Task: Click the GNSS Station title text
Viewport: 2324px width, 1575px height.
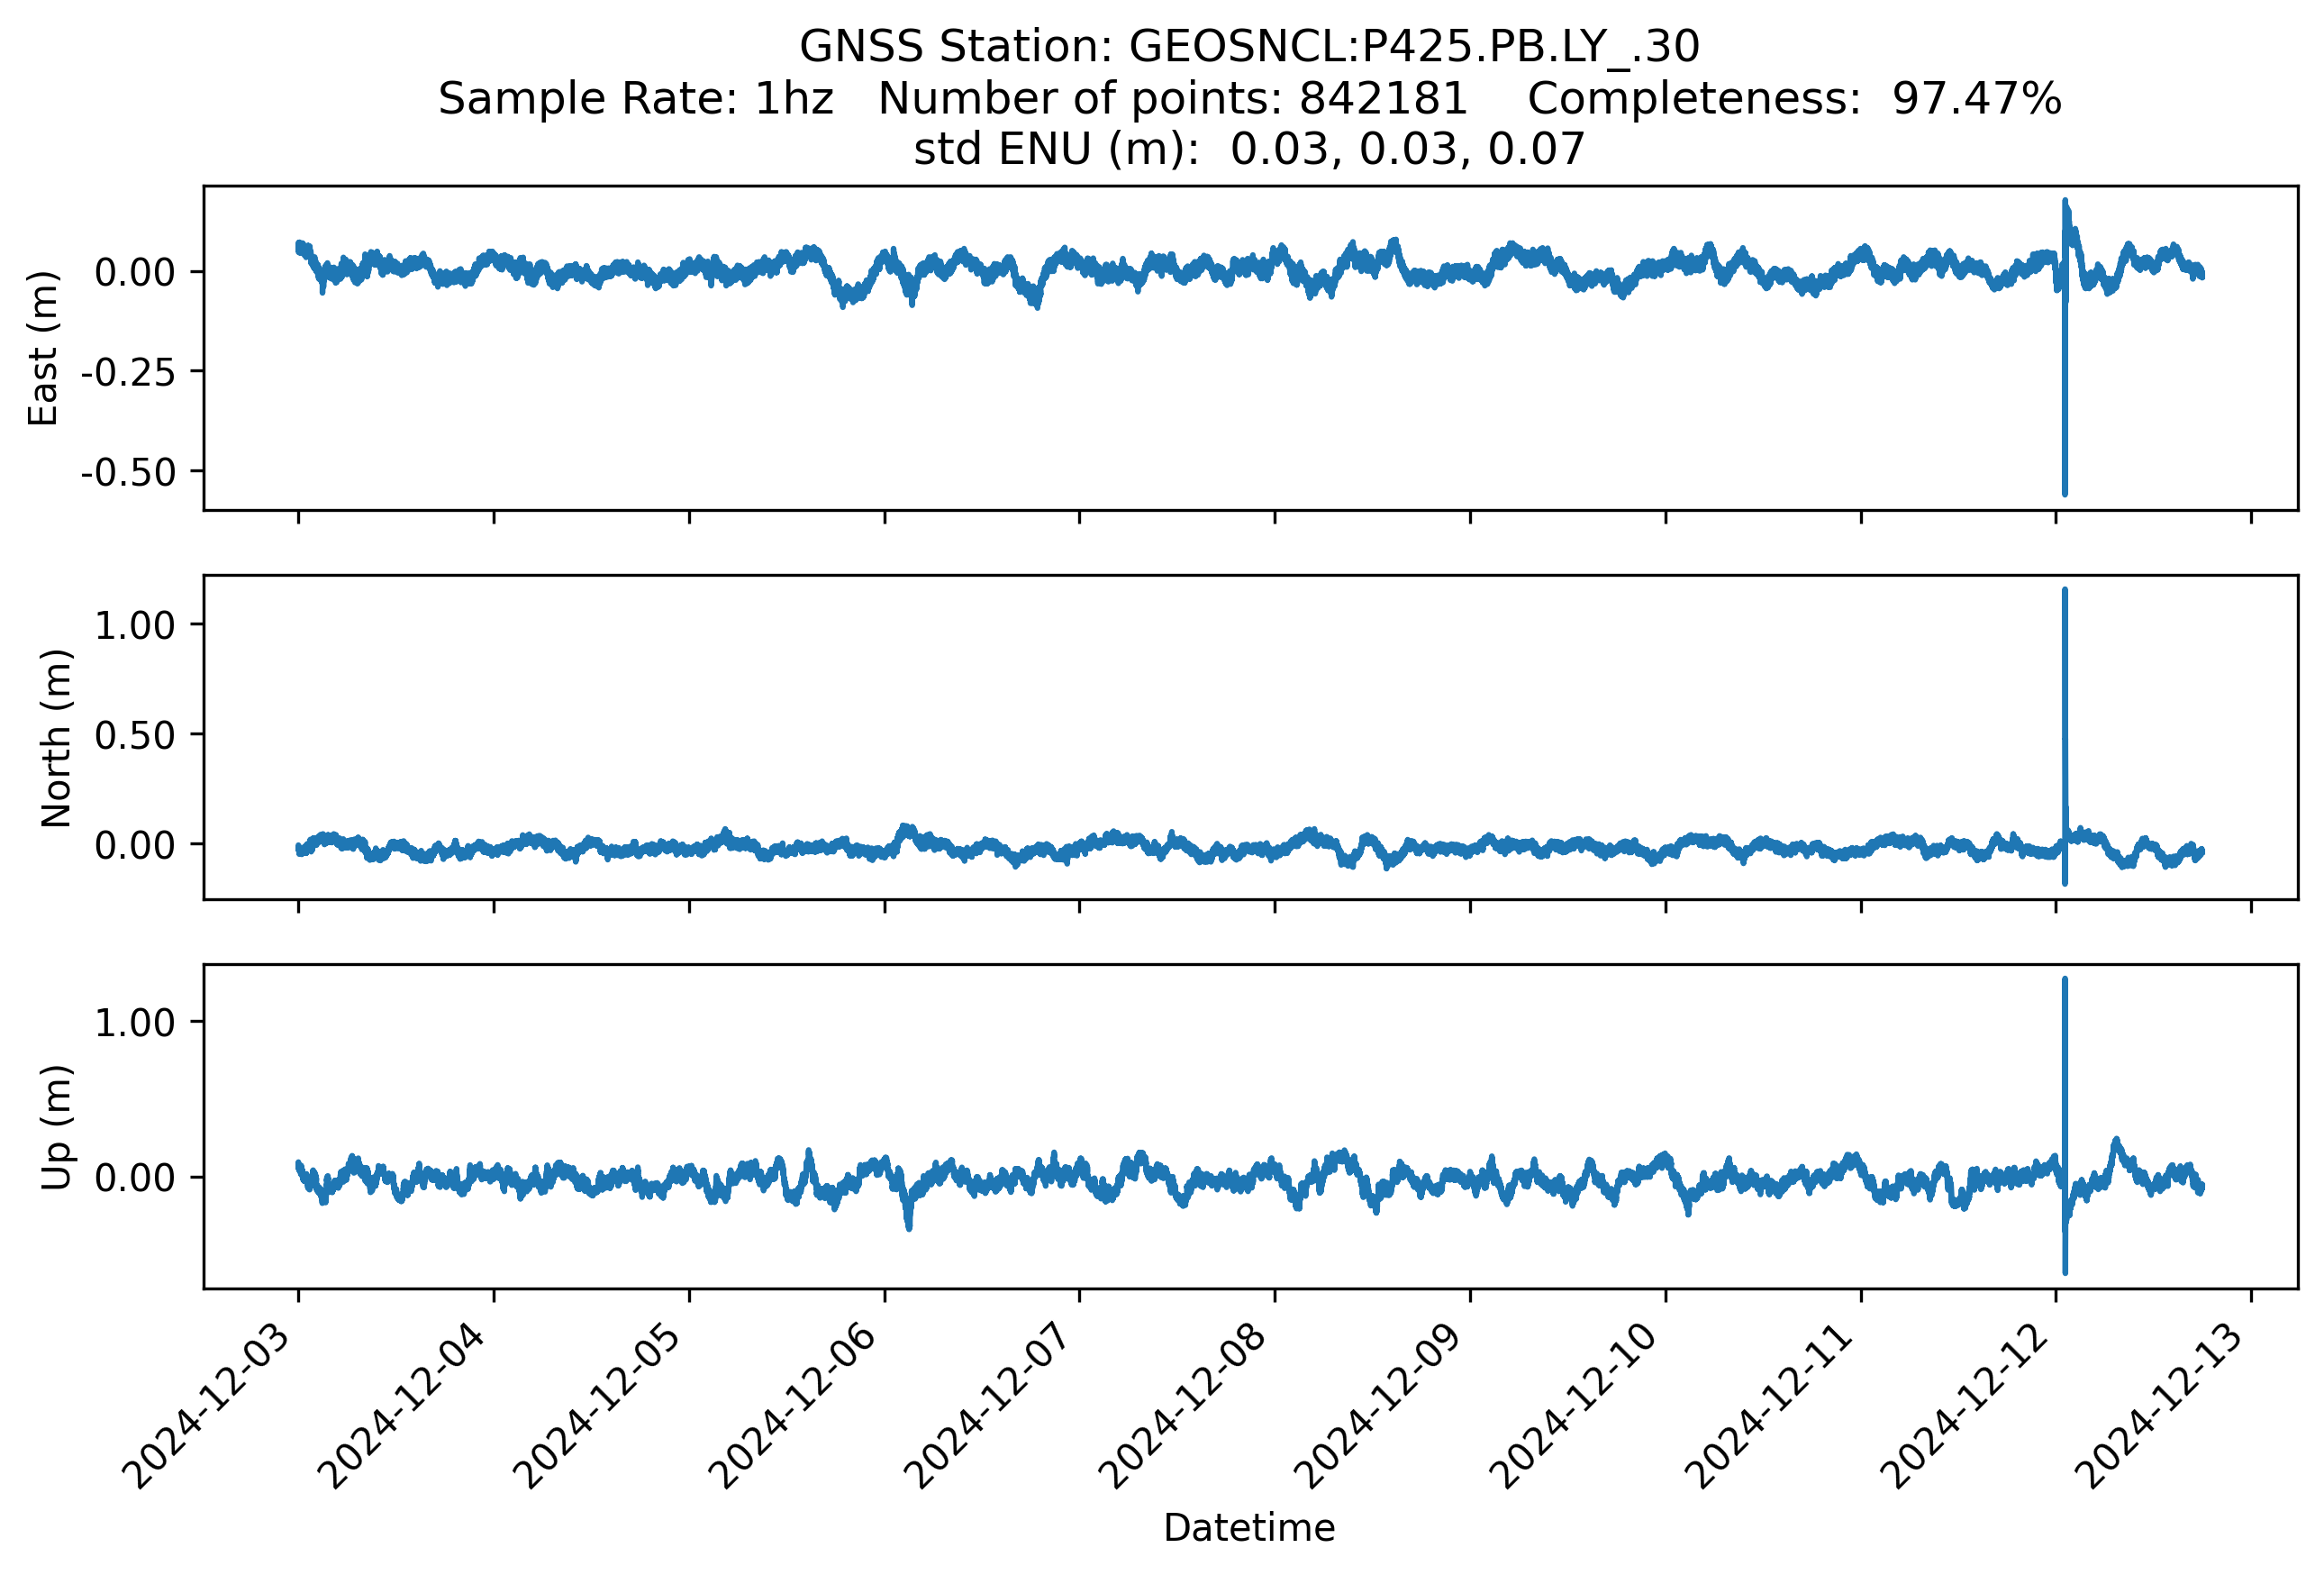Action: coord(1249,47)
